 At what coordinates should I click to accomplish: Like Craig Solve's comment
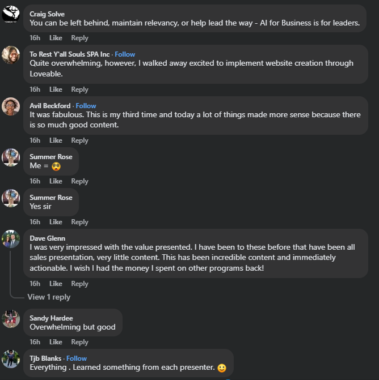click(x=56, y=38)
